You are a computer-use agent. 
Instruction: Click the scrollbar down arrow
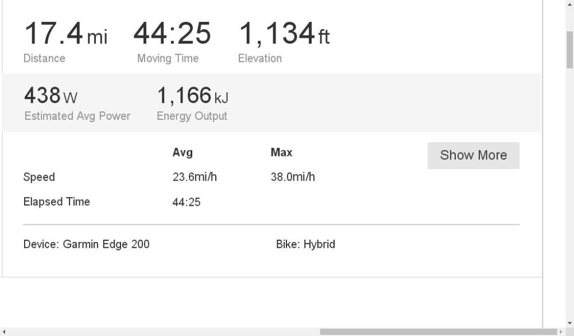point(570,323)
